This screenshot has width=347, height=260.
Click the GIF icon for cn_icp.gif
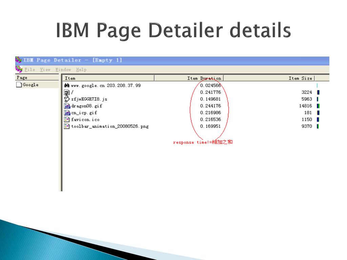pyautogui.click(x=67, y=113)
